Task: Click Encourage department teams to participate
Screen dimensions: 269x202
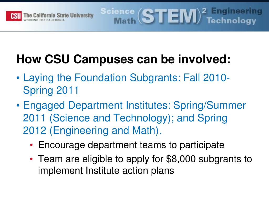Action: click(131, 145)
